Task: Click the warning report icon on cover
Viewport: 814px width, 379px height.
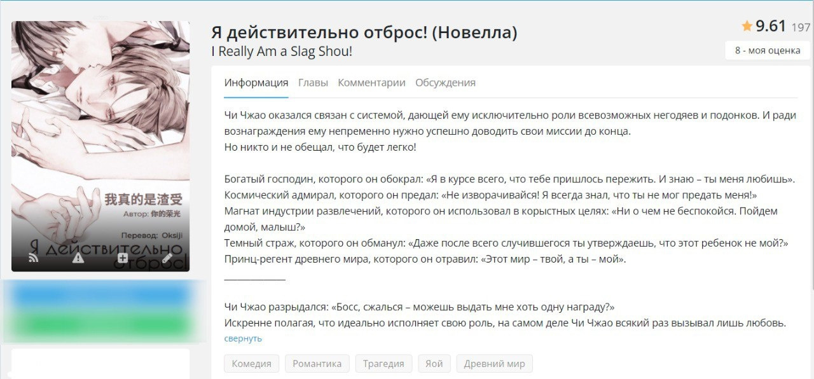Action: point(78,258)
